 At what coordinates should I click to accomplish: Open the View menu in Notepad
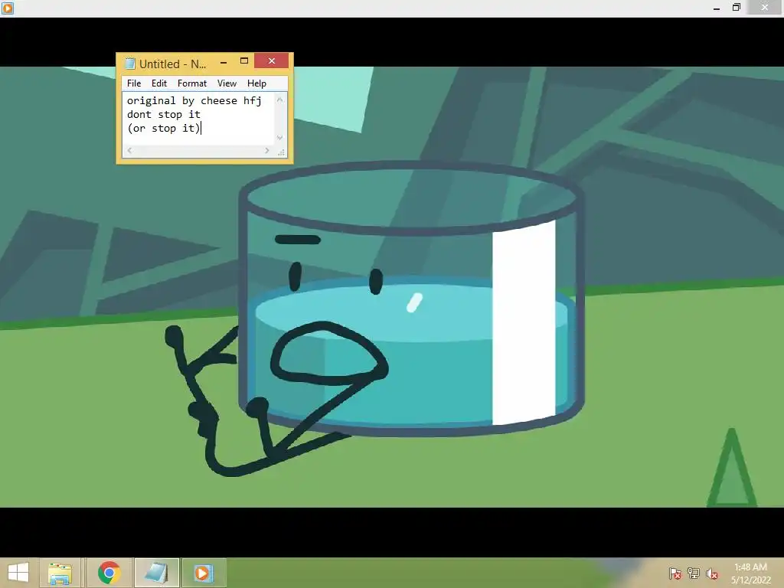(x=227, y=83)
